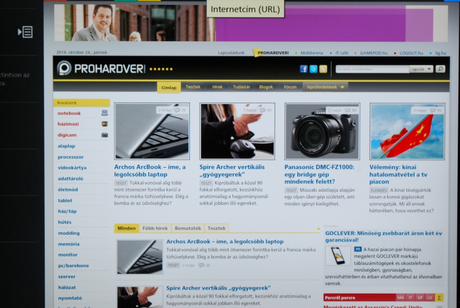Open the pc/barebone category
460x308 pixels.
[x=74, y=265]
